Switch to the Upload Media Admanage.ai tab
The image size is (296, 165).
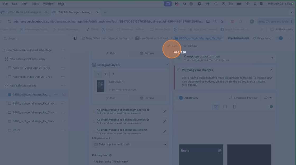24,12
